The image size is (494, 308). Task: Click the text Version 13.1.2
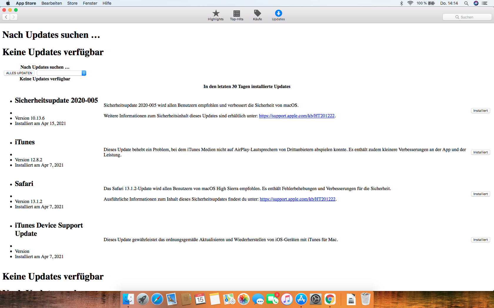(x=29, y=202)
